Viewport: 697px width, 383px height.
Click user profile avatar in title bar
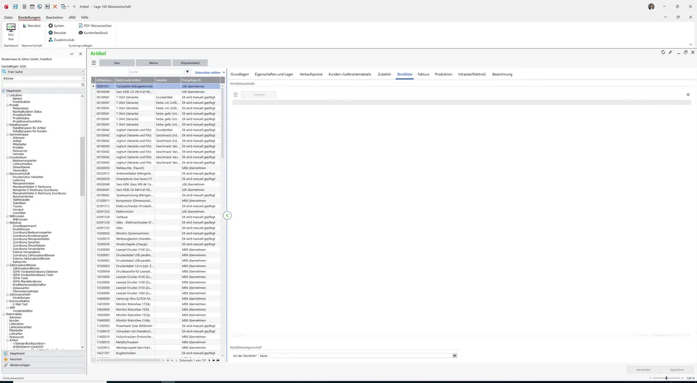tap(652, 6)
